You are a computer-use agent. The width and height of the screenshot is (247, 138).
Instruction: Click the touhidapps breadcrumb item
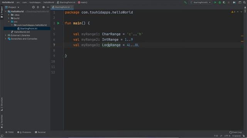(35, 2)
